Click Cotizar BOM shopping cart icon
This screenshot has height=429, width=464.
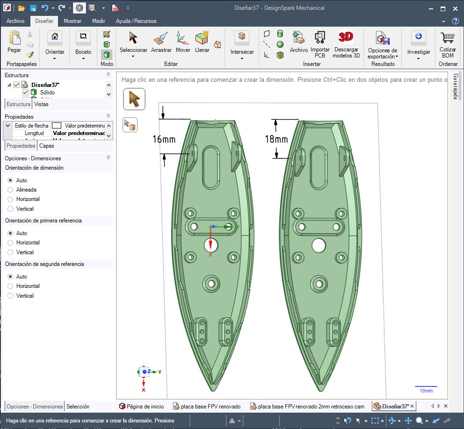448,38
